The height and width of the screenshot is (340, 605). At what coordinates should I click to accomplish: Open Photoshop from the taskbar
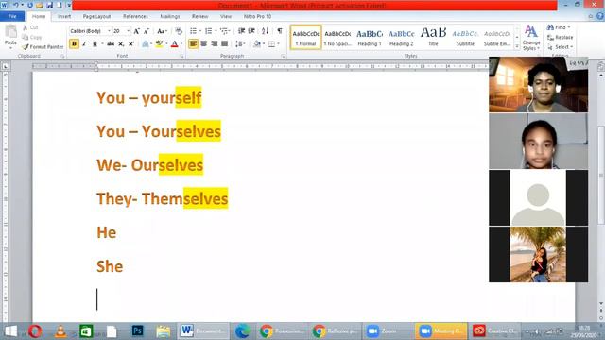tap(137, 331)
